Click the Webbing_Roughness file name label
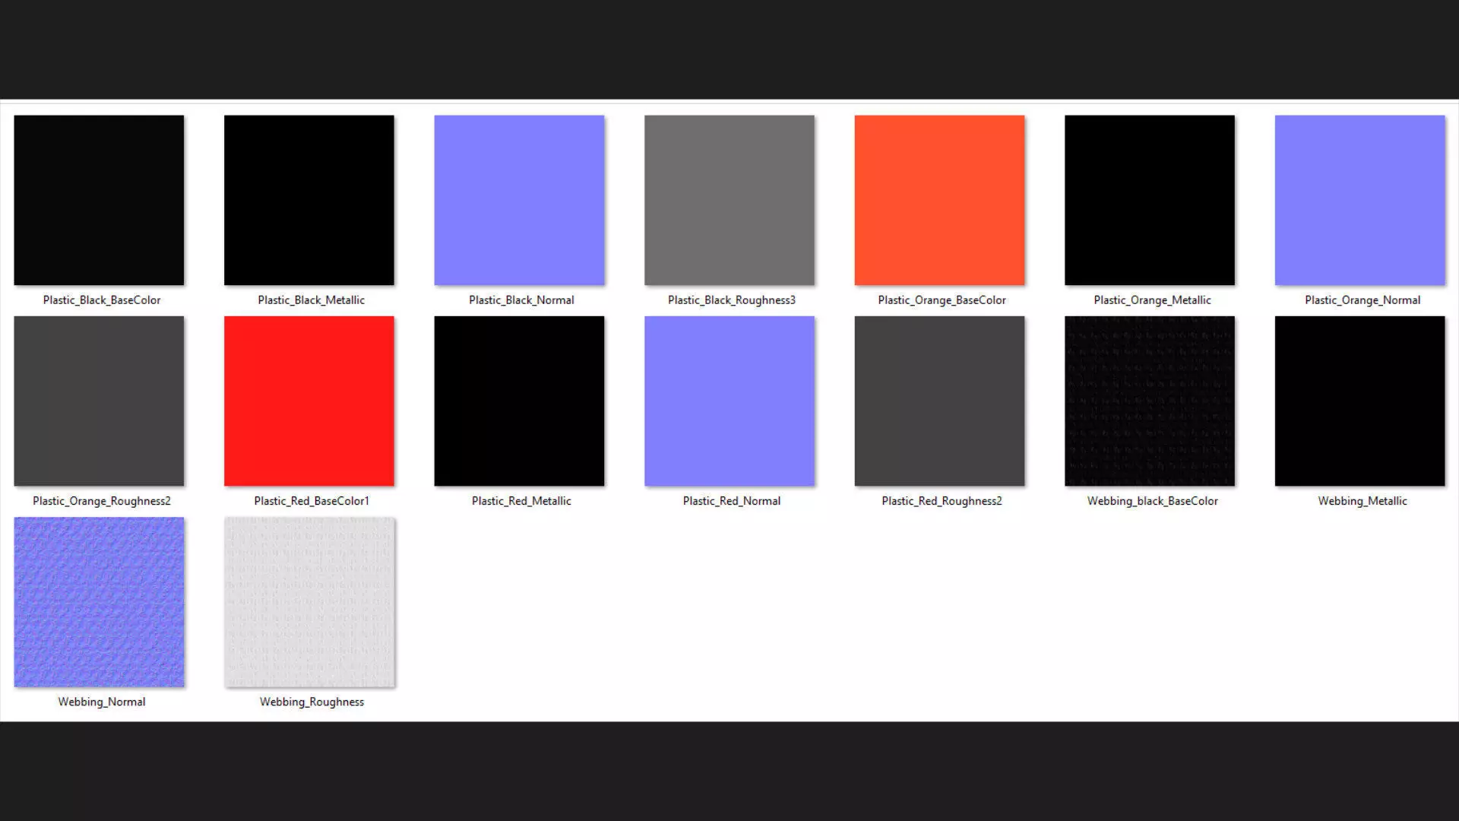 click(x=312, y=702)
